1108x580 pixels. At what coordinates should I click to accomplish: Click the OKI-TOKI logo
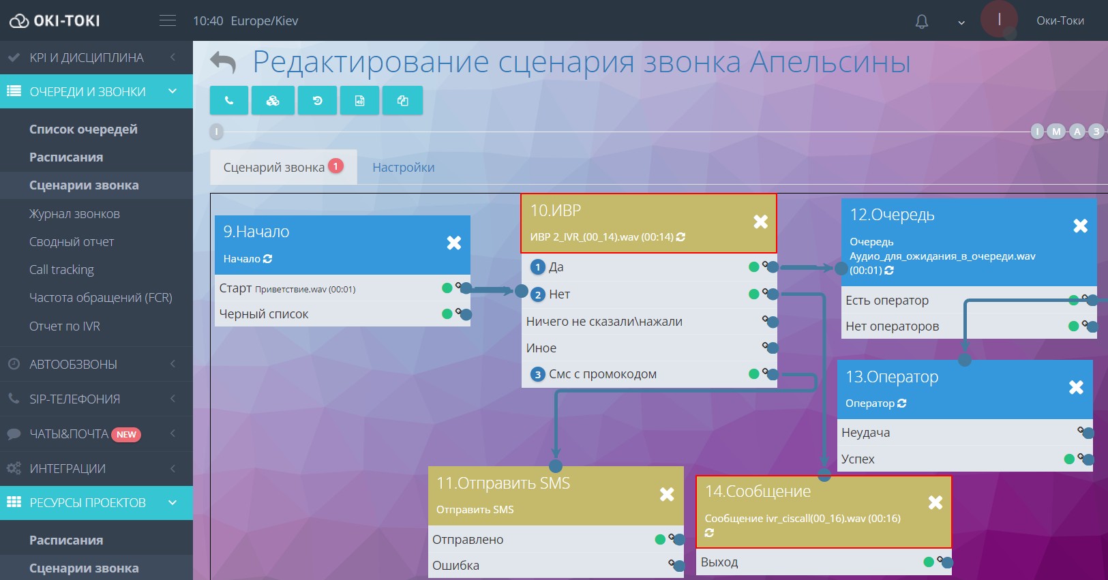pos(55,21)
